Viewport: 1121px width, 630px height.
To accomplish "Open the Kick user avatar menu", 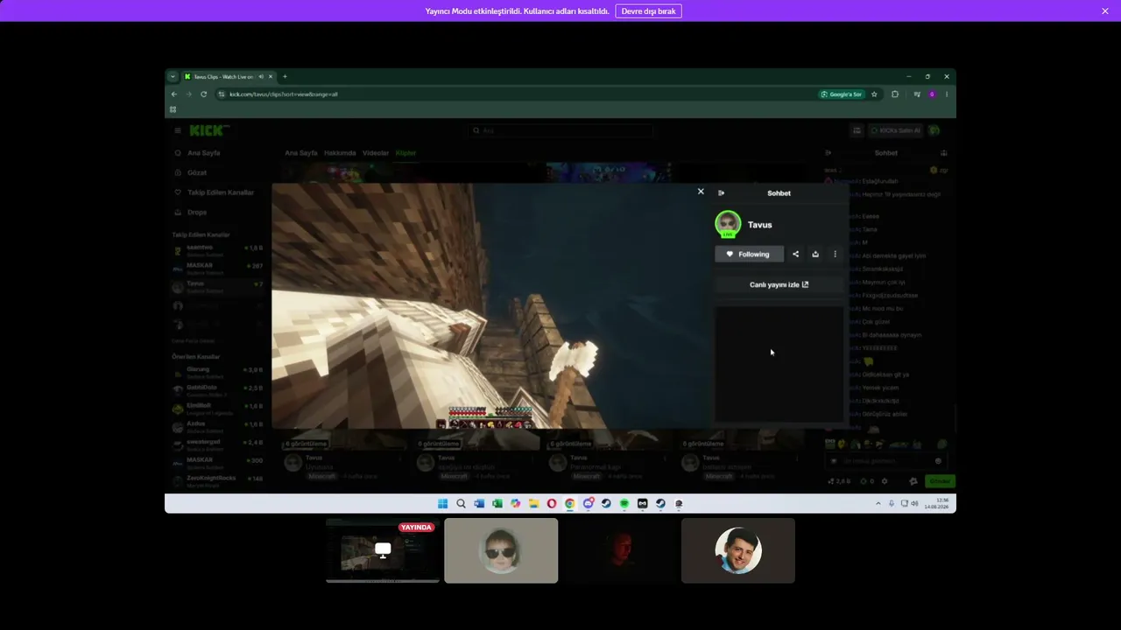I will tap(934, 130).
